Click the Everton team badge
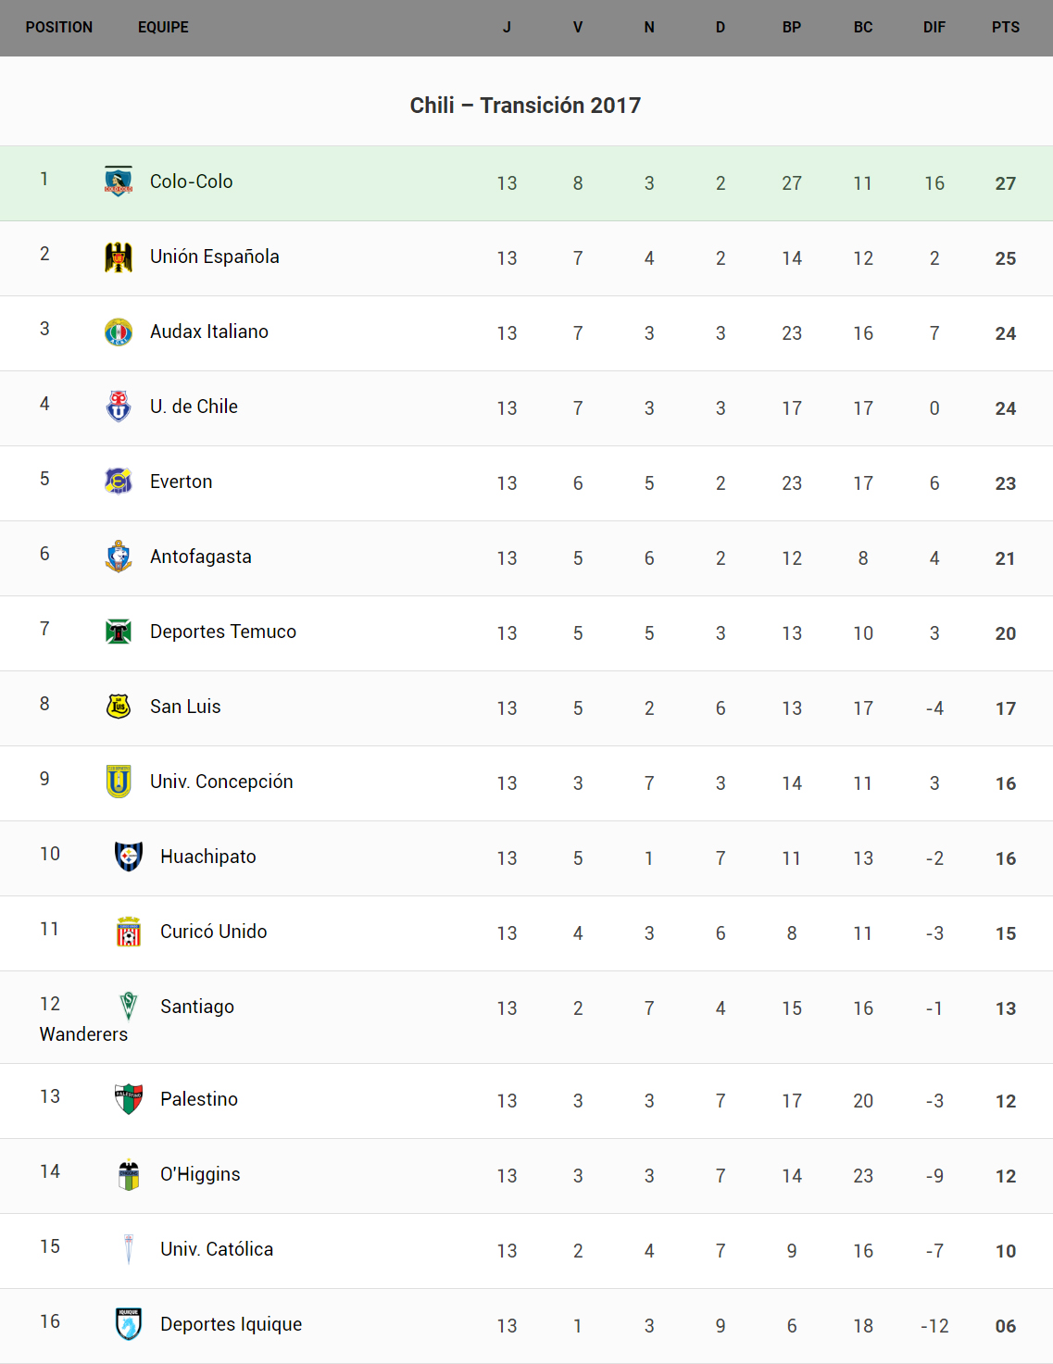The height and width of the screenshot is (1364, 1053). [x=119, y=482]
